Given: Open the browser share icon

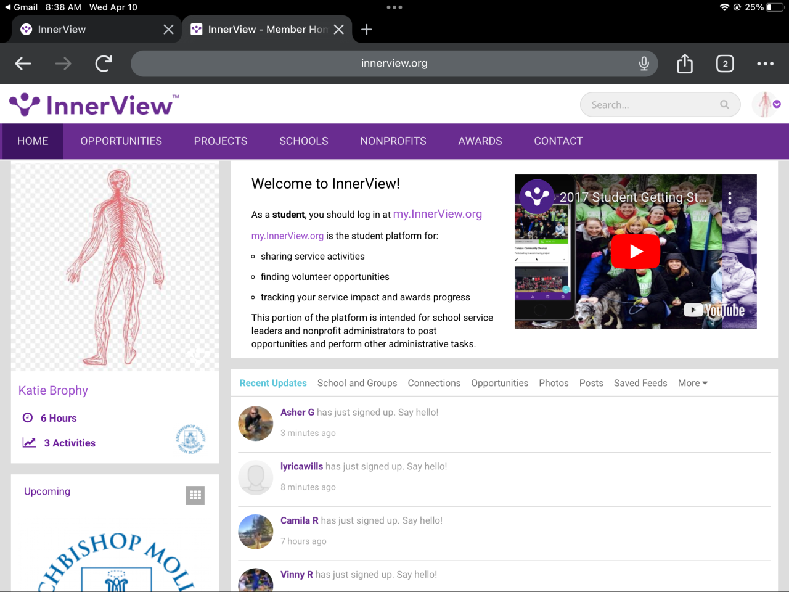Looking at the screenshot, I should pos(685,64).
